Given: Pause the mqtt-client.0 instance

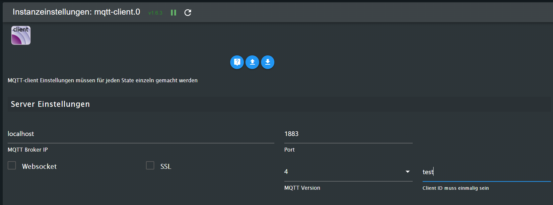Looking at the screenshot, I should click(173, 13).
